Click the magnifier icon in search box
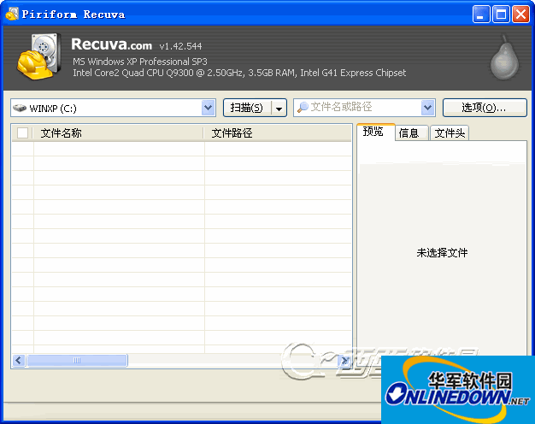Viewport: 535px width, 424px height. pyautogui.click(x=303, y=108)
